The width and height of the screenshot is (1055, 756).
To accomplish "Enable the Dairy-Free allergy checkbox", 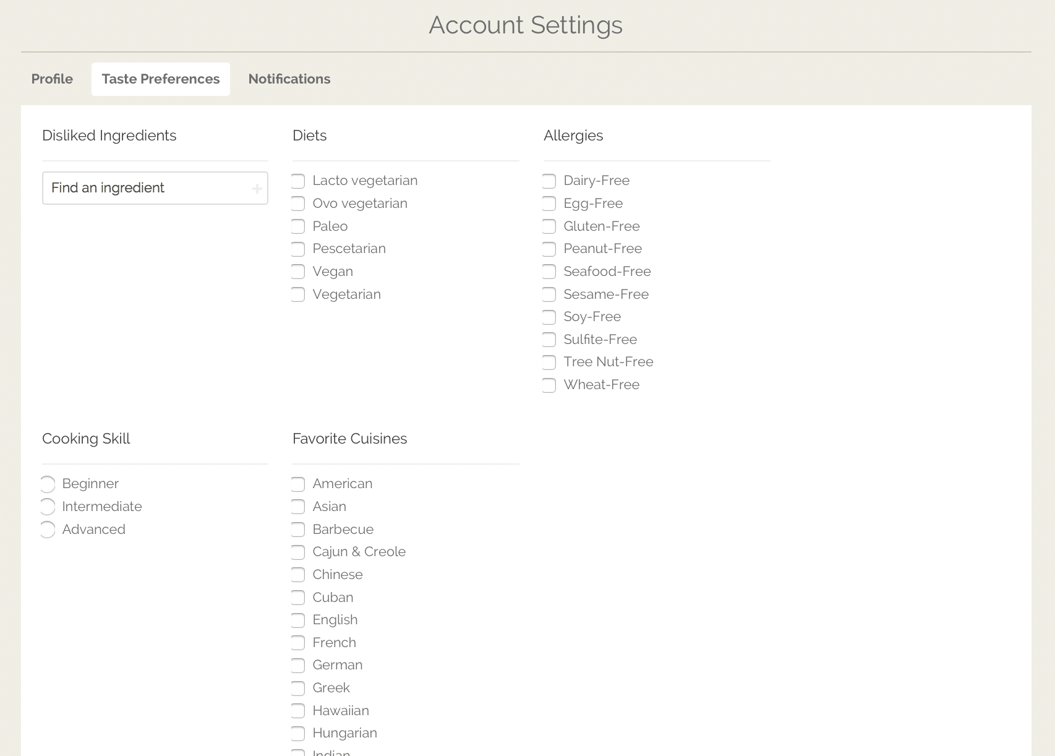I will coord(549,181).
